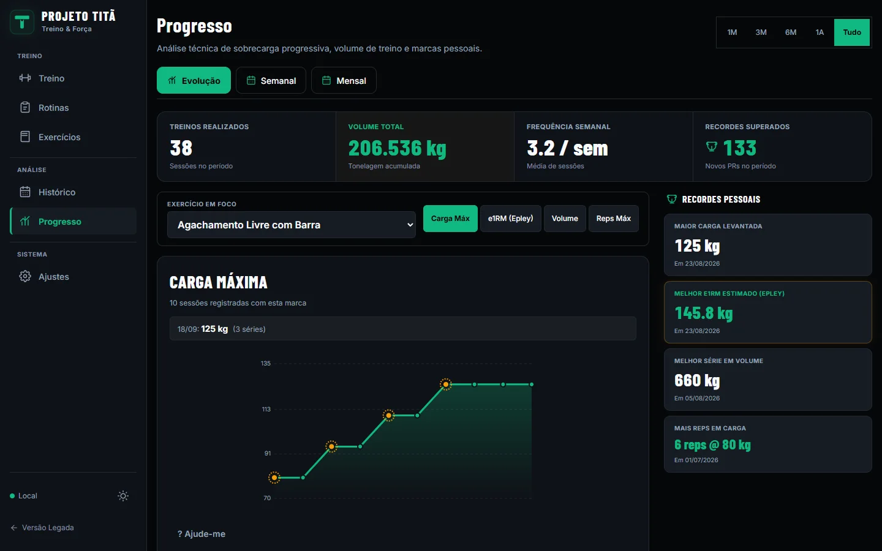This screenshot has height=551, width=882.
Task: Click trophy icon next to Recordes Pessoais
Action: click(672, 199)
